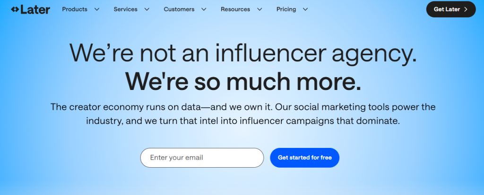Click the Later wordmark text
Viewport: 484px width, 195px height.
point(35,9)
